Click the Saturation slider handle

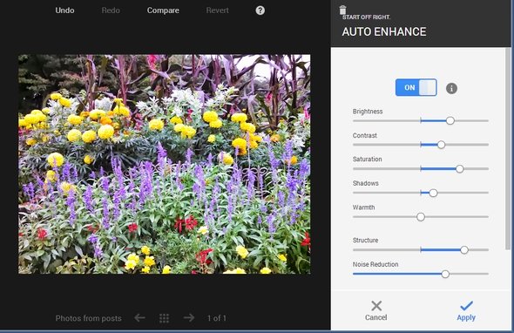[460, 169]
